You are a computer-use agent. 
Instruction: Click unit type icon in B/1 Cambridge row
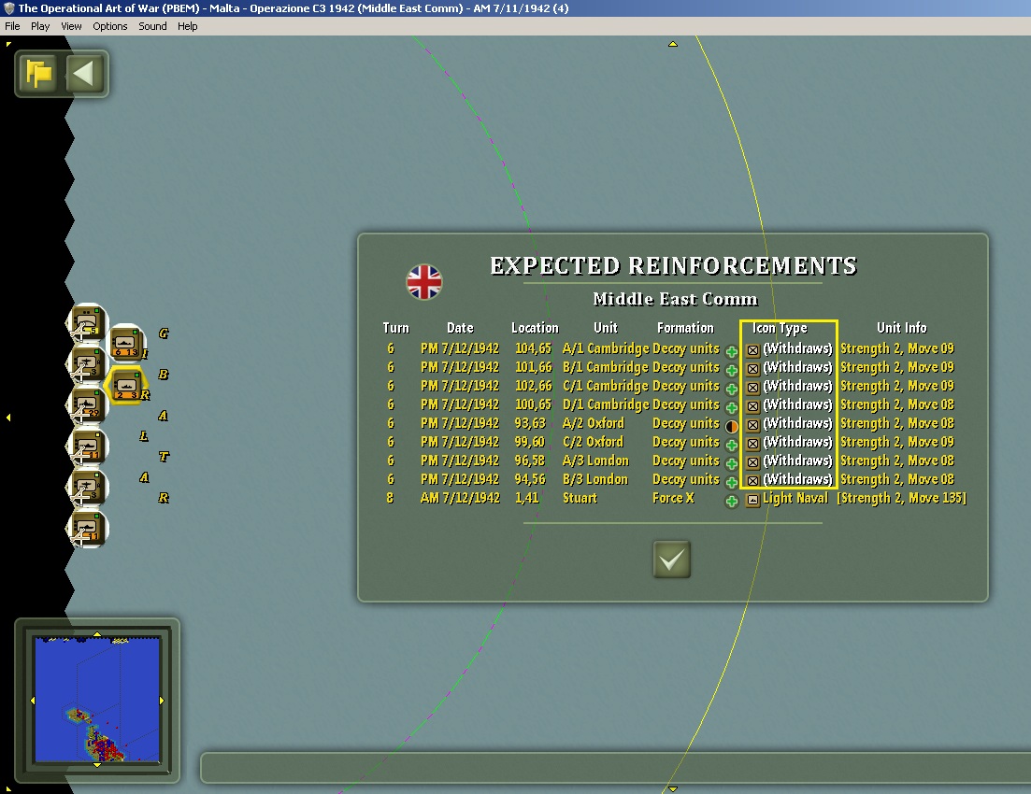click(x=752, y=369)
